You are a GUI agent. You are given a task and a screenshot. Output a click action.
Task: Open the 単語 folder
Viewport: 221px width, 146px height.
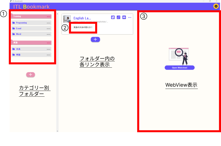click(31, 55)
